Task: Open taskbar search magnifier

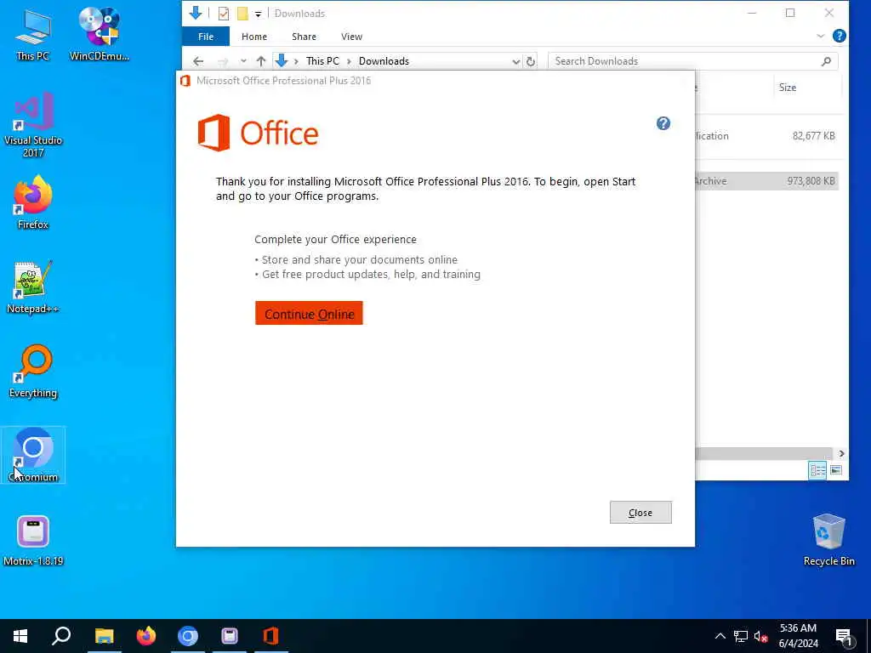Action: pos(61,636)
